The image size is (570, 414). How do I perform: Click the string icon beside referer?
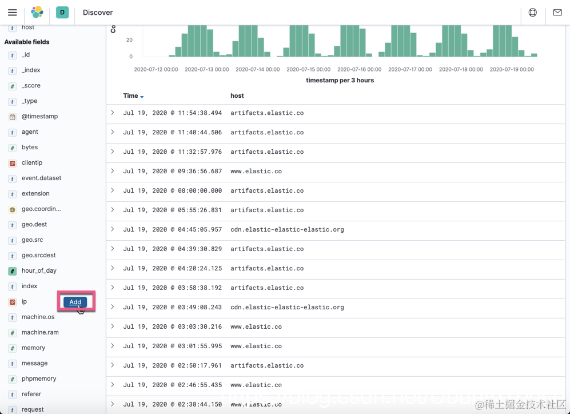pyautogui.click(x=13, y=395)
